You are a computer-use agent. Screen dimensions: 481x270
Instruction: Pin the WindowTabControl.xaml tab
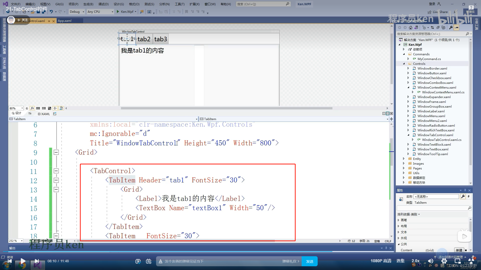[49, 21]
